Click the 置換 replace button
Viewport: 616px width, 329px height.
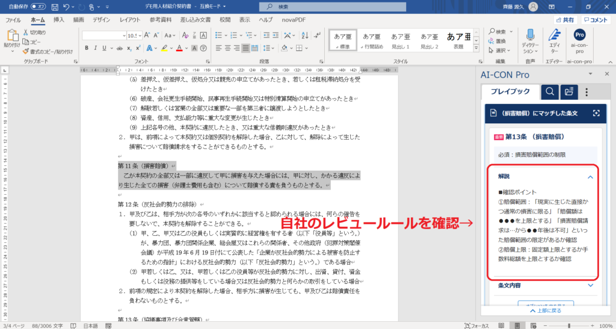coord(497,41)
